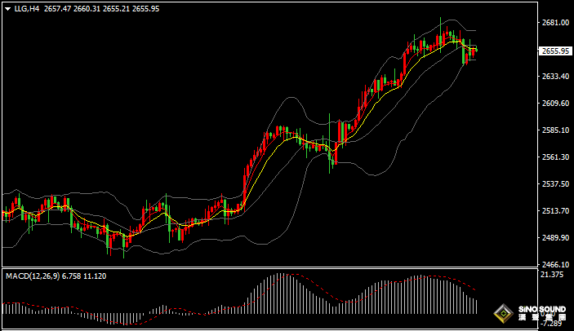Select the 2681.00 price axis label
This screenshot has height=331, width=574.
click(555, 23)
